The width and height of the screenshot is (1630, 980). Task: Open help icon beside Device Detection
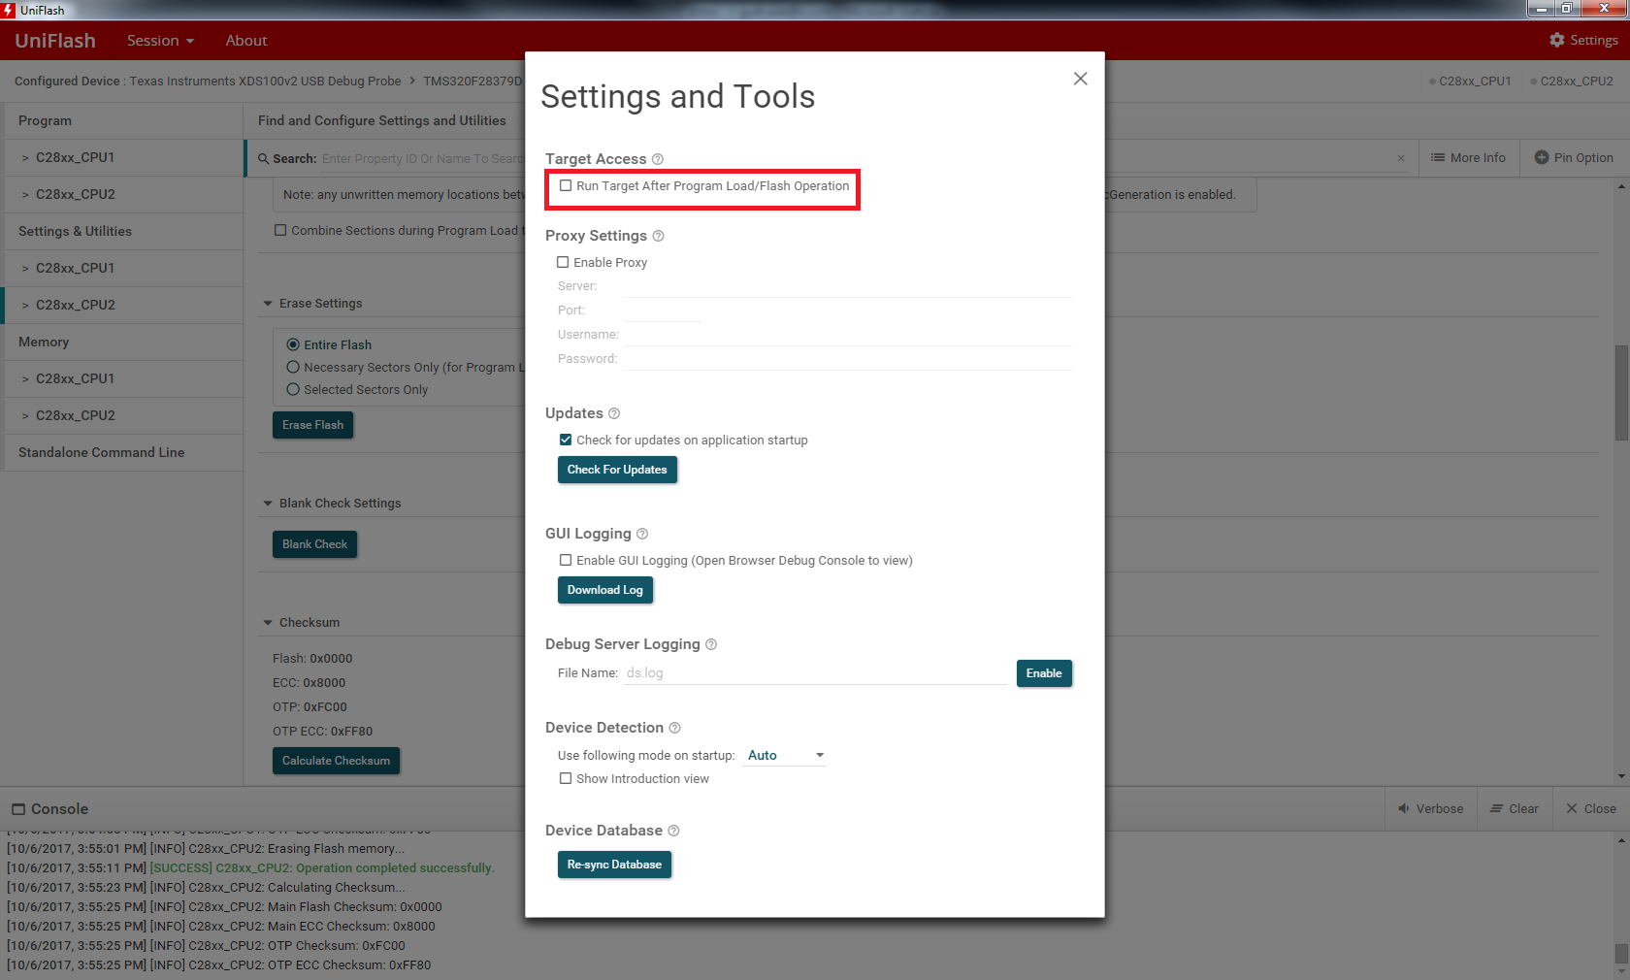click(x=675, y=728)
